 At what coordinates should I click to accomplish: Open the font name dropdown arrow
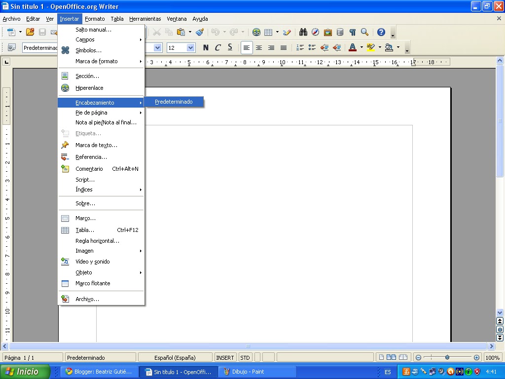tap(157, 48)
